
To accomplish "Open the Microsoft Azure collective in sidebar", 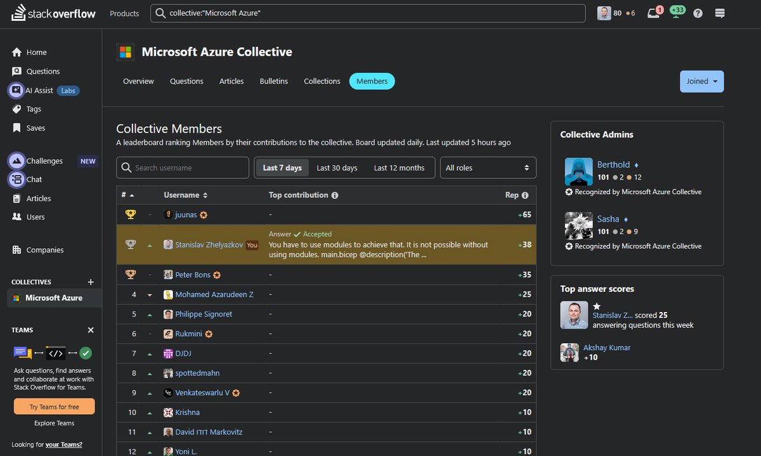I will tap(54, 298).
